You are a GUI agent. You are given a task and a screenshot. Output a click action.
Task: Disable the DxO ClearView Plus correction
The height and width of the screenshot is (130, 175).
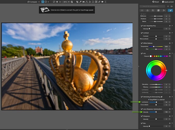point(142,26)
